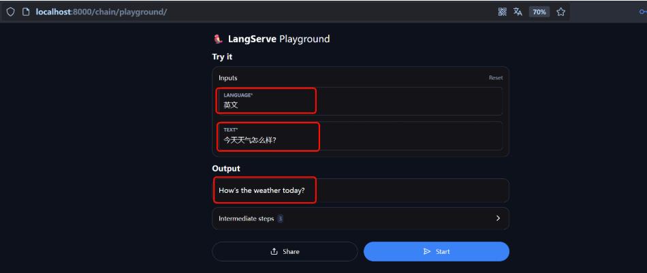
Task: Click the Share button
Action: pyautogui.click(x=285, y=252)
